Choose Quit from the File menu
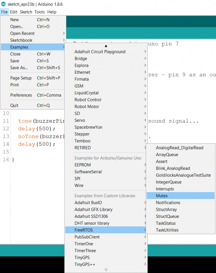The width and height of the screenshot is (216, 273). click(x=33, y=105)
